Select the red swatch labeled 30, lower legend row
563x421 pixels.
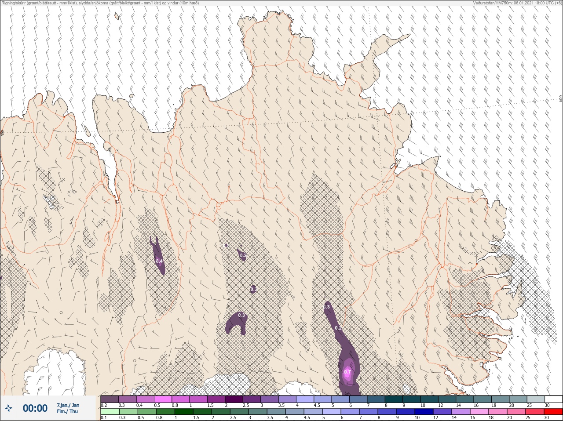(553, 412)
